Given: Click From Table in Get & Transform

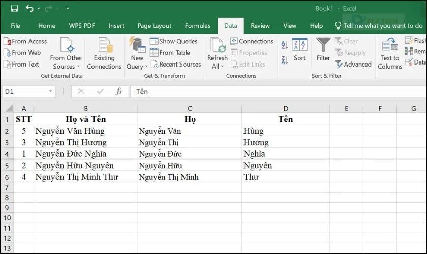Looking at the screenshot, I should [170, 52].
